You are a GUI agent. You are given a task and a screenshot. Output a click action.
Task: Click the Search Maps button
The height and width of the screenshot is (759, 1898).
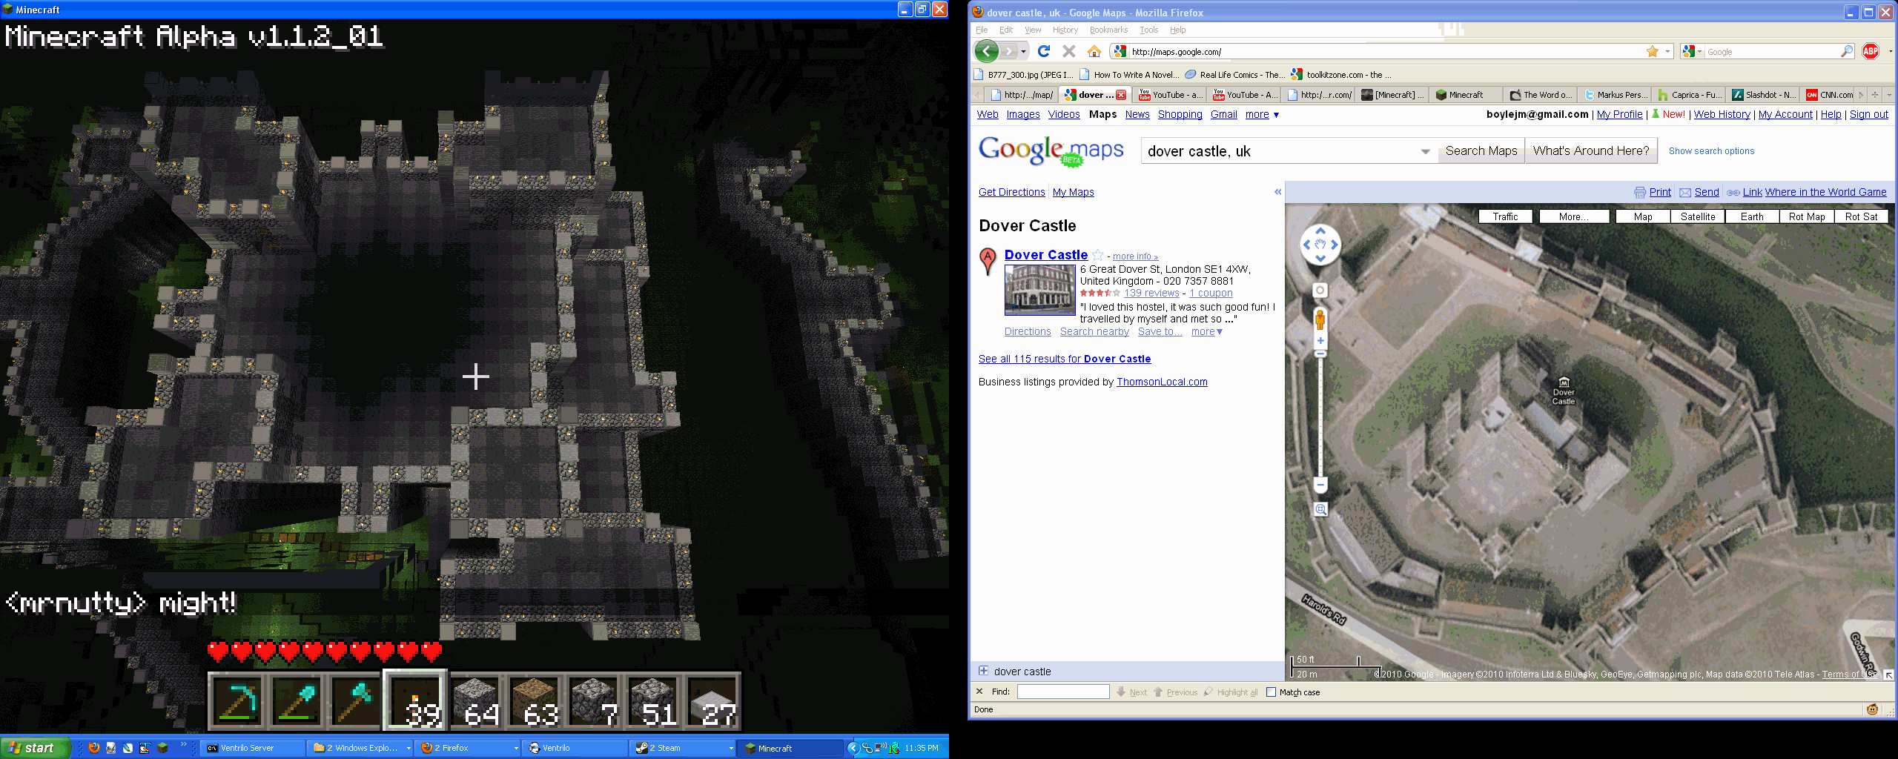tap(1481, 150)
